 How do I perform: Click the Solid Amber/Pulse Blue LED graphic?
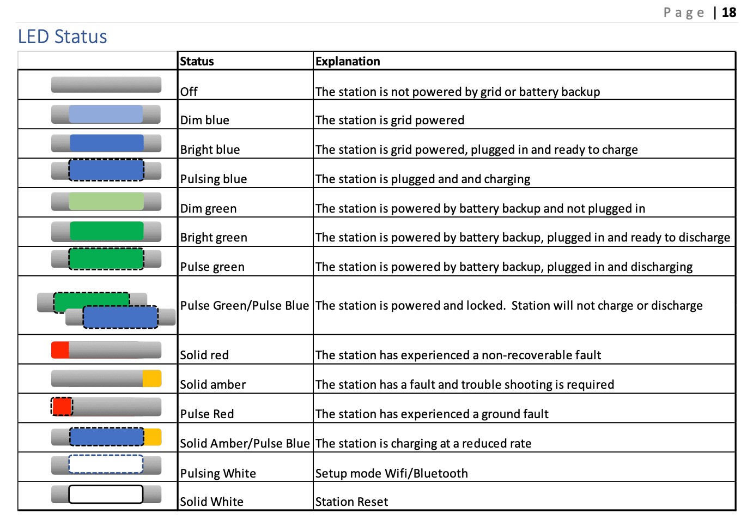pos(107,437)
